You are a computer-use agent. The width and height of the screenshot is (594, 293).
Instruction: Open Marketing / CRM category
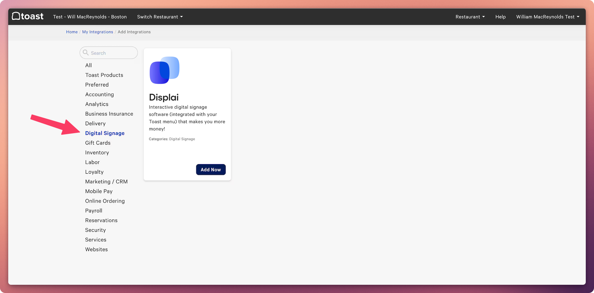click(106, 182)
